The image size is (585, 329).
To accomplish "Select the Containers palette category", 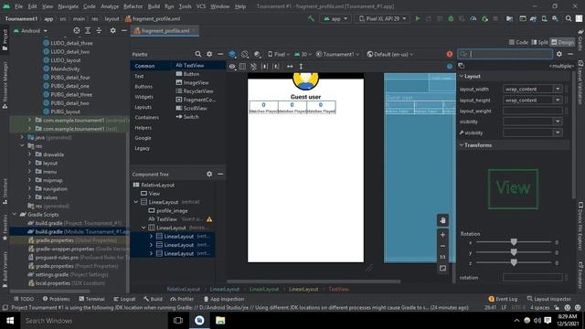I will click(146, 117).
